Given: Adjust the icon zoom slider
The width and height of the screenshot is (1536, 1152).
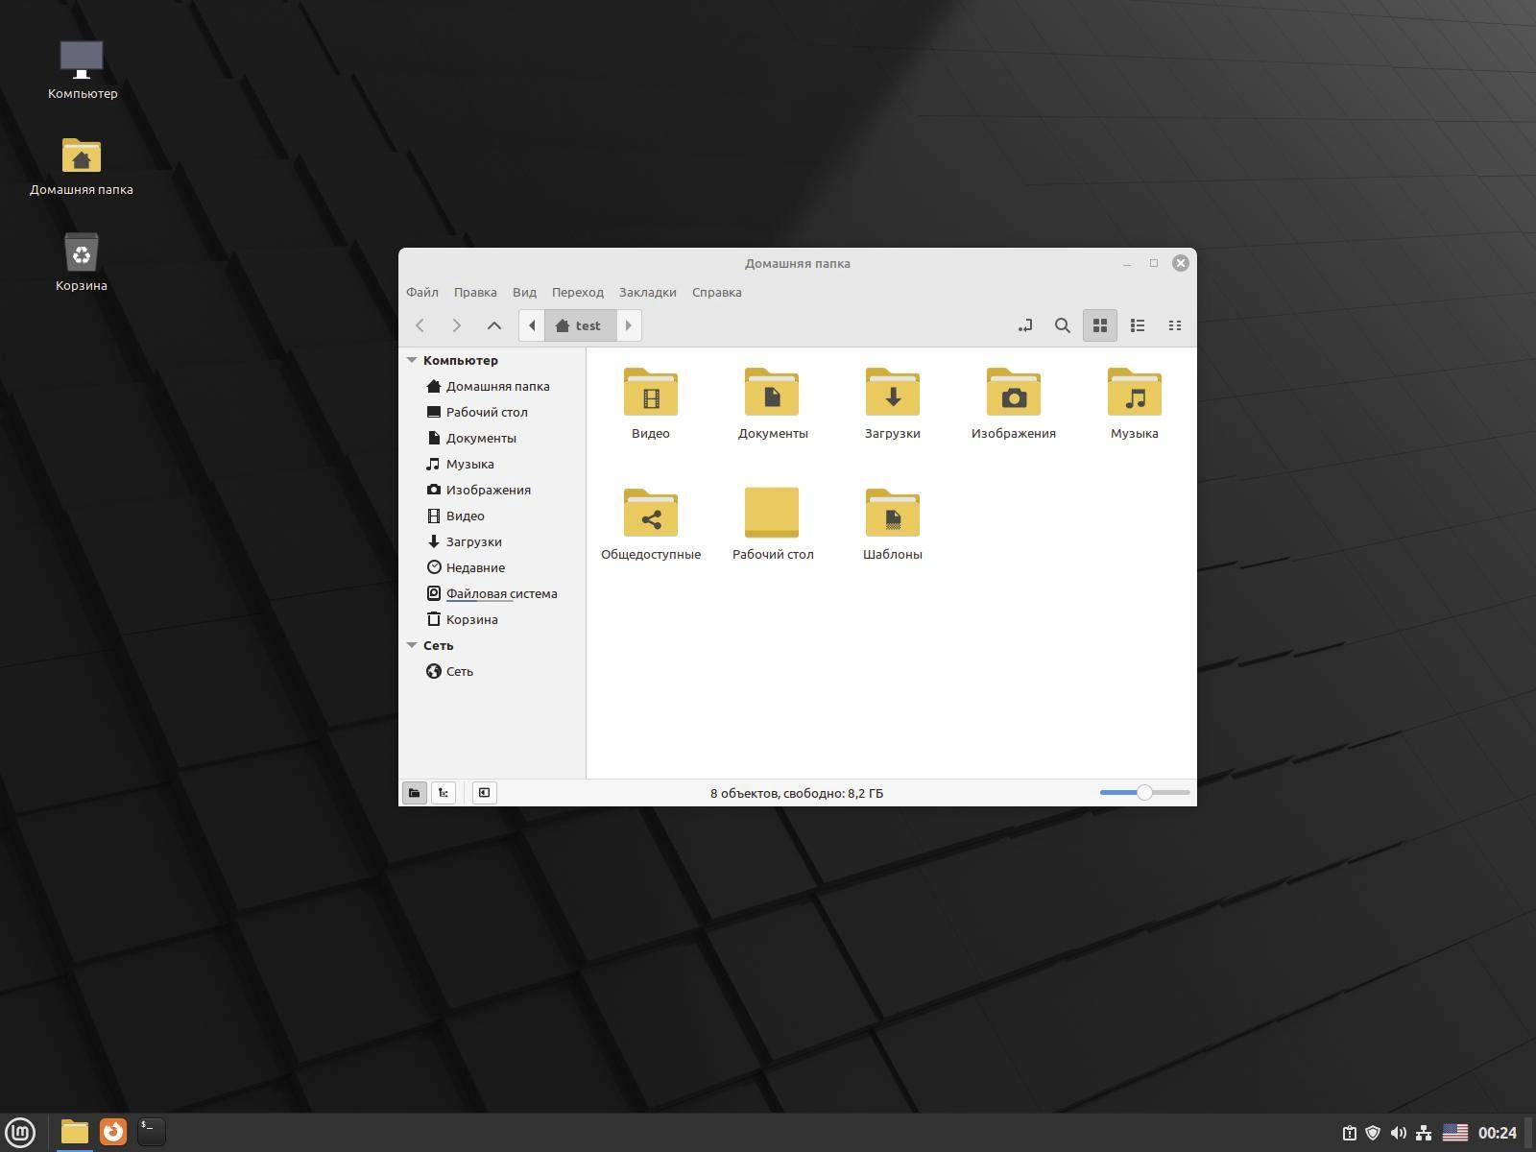Looking at the screenshot, I should 1144,793.
